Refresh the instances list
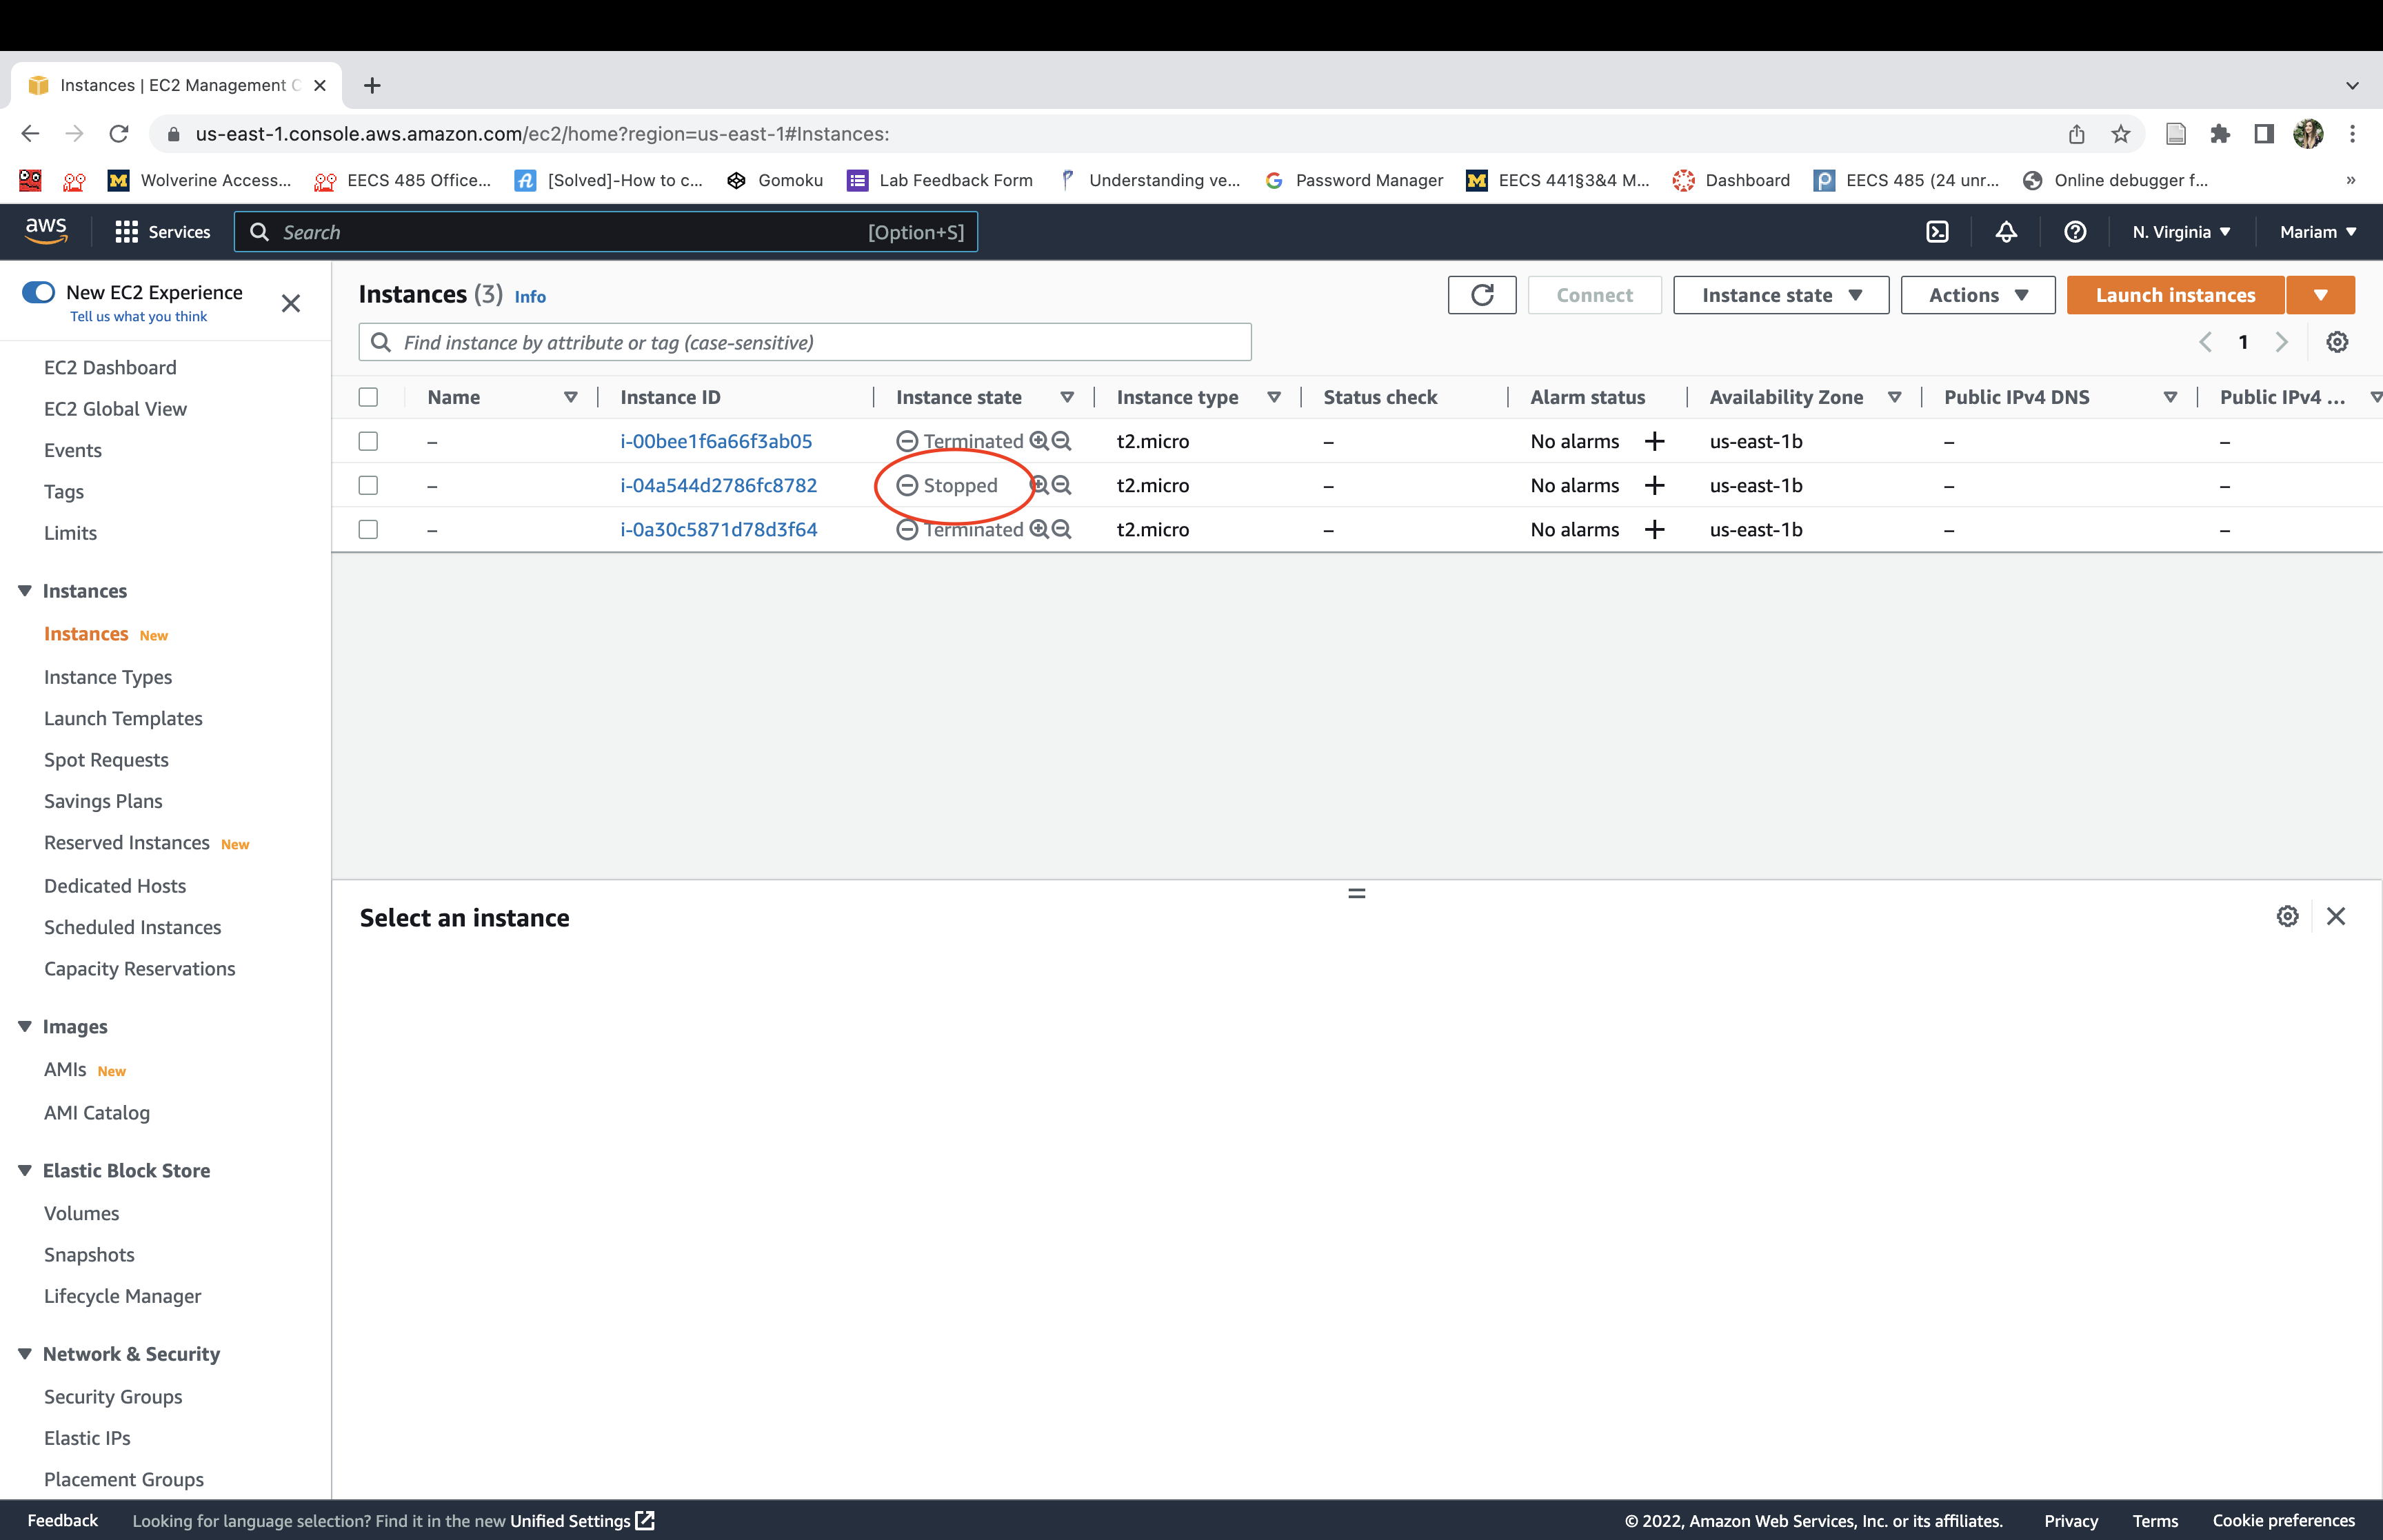 [1481, 295]
